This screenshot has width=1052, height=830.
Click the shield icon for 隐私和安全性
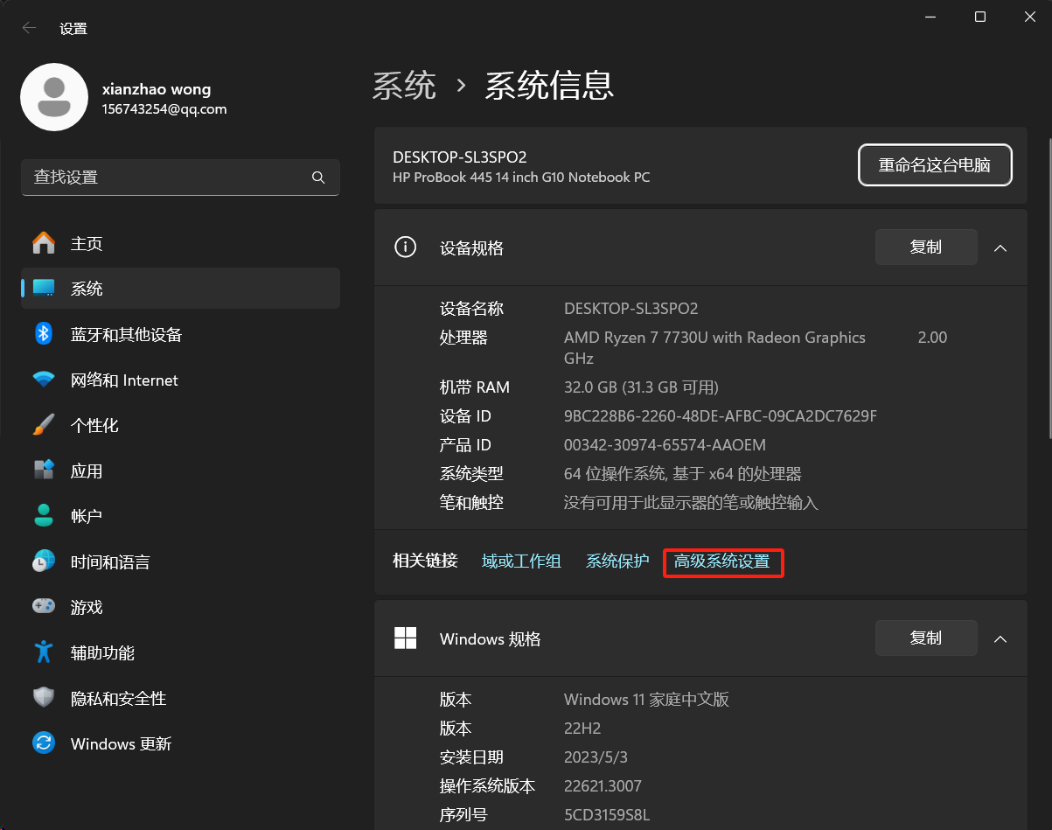click(x=44, y=698)
